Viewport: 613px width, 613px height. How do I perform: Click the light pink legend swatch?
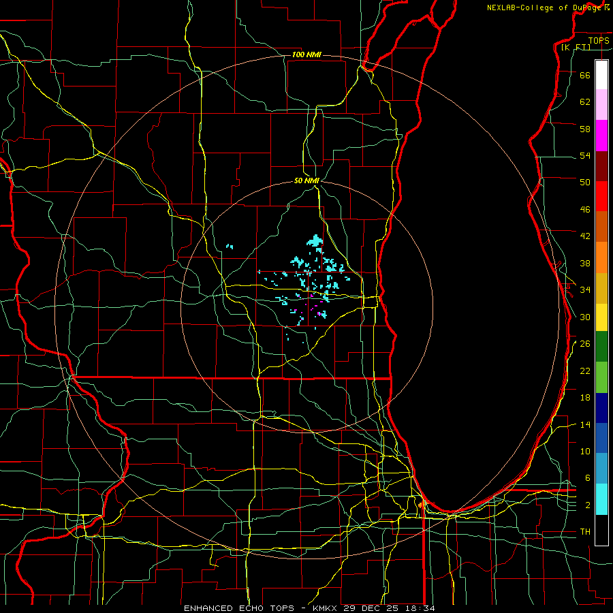click(x=601, y=104)
